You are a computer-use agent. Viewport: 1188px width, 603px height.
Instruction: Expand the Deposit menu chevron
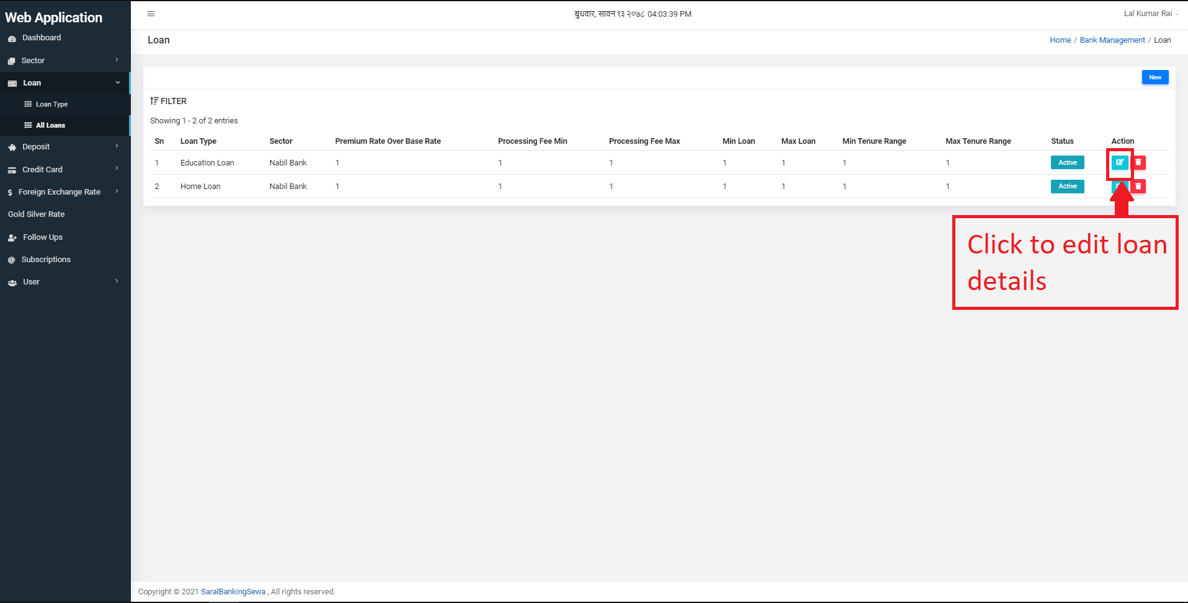pos(117,146)
